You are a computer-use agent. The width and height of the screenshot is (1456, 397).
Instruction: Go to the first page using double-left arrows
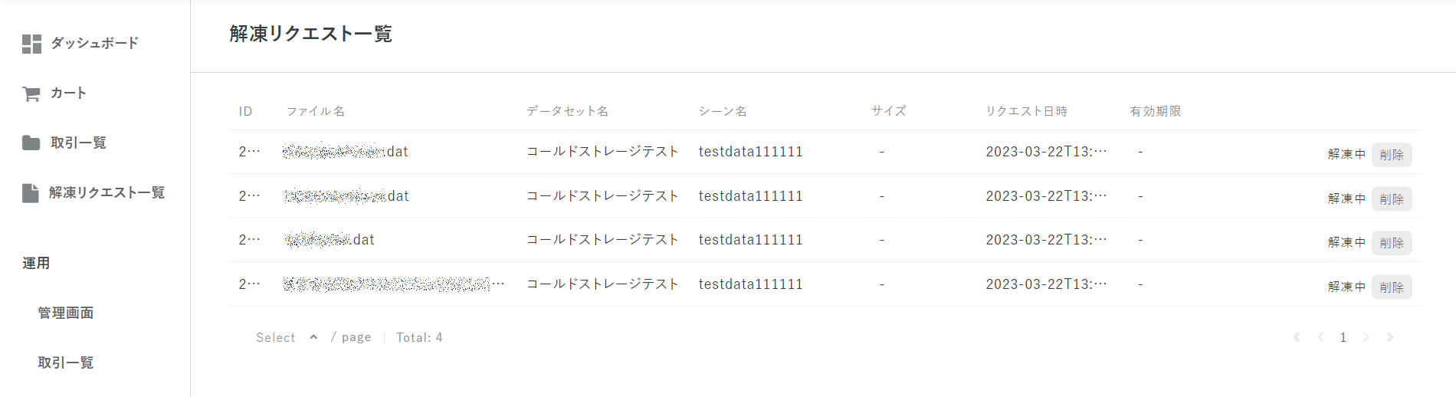[1297, 337]
